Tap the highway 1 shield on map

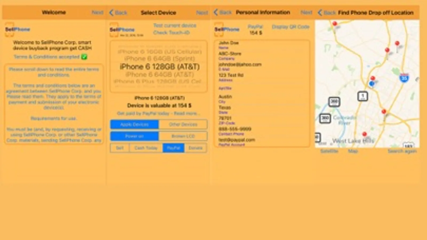(363, 96)
